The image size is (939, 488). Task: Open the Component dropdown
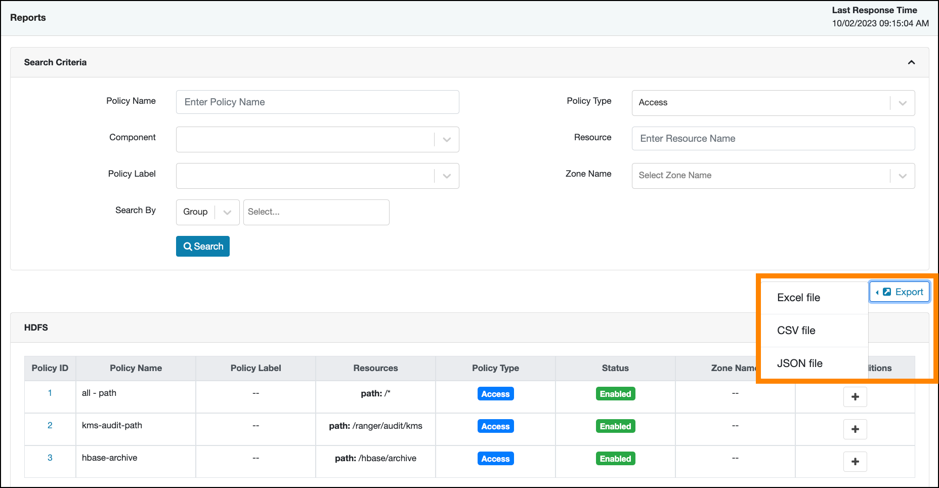[x=317, y=140]
